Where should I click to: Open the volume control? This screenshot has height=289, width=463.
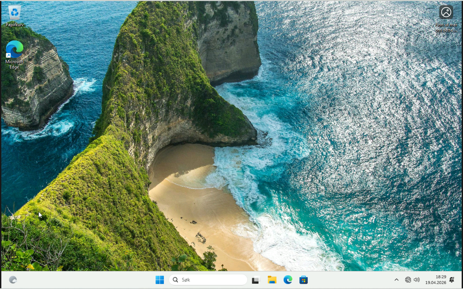tap(417, 280)
